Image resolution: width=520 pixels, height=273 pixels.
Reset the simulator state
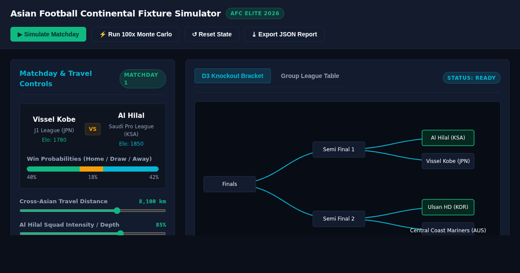tap(212, 34)
